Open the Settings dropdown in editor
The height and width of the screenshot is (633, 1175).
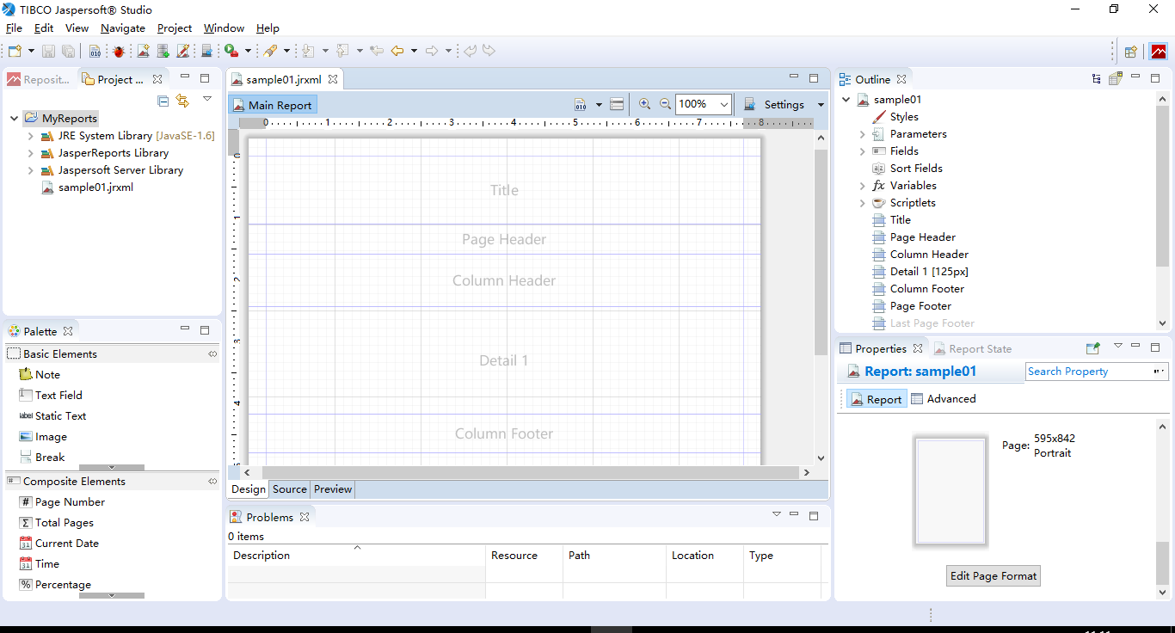pos(821,105)
